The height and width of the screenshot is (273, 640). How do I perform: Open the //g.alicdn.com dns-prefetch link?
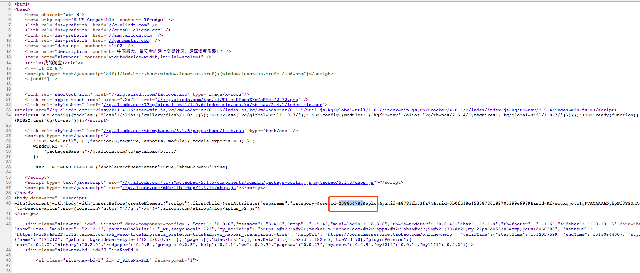click(x=128, y=25)
